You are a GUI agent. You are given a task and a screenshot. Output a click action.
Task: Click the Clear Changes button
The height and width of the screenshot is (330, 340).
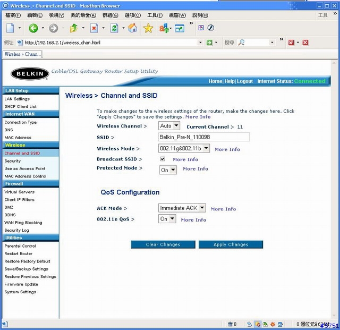[x=163, y=244]
